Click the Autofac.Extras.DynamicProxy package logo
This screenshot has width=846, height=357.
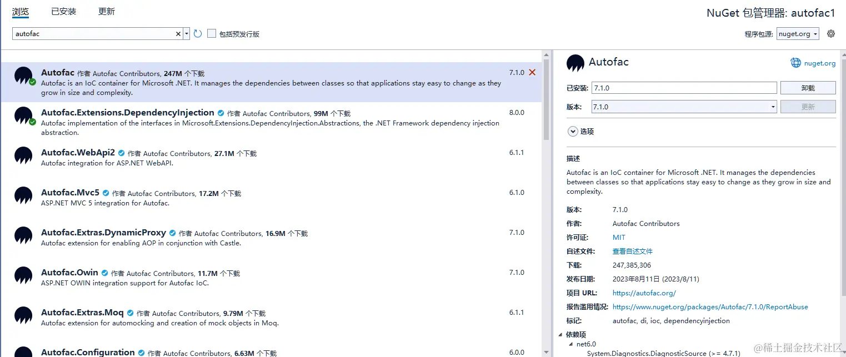[x=23, y=235]
